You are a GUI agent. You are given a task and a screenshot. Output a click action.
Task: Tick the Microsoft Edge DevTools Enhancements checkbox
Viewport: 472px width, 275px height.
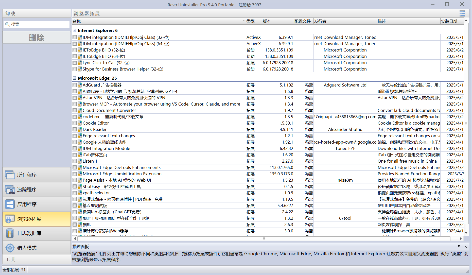75,167
